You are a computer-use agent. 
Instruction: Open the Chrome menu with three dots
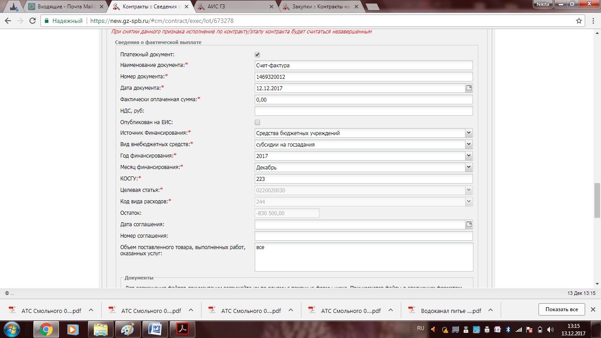coord(593,21)
